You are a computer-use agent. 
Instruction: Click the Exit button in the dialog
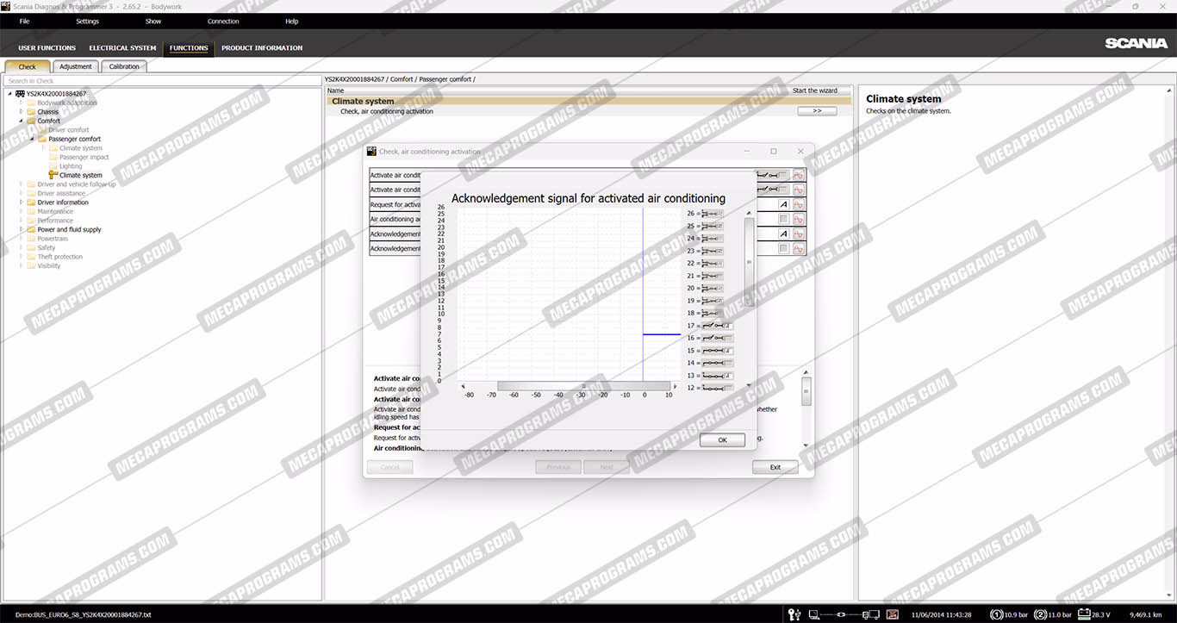click(x=775, y=467)
